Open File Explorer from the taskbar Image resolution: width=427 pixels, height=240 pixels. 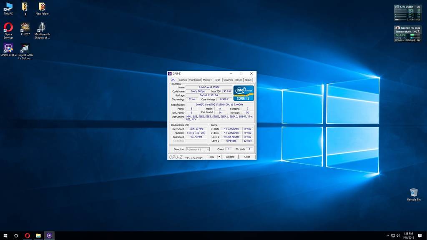click(x=38, y=235)
